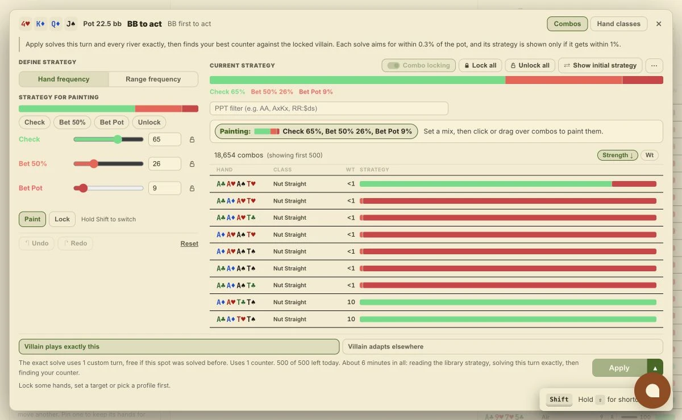Click the AdAhAsTs combo row
Viewport: 682px width, 420px height.
436,251
